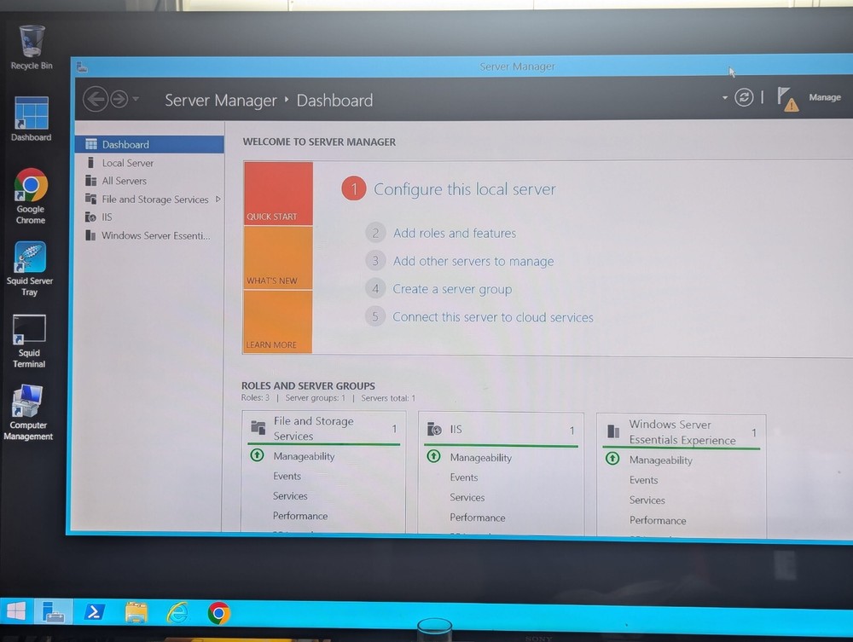
Task: Select Local Server in the sidebar
Action: coord(128,163)
